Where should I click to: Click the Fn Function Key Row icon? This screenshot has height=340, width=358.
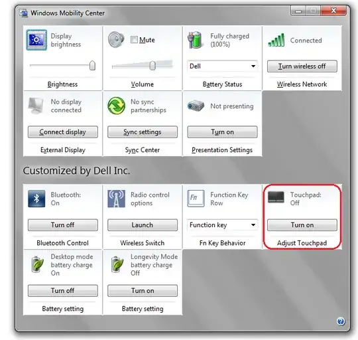(196, 199)
